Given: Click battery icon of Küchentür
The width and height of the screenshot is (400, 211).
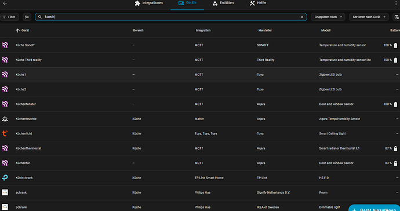Looking at the screenshot, I should (x=395, y=163).
